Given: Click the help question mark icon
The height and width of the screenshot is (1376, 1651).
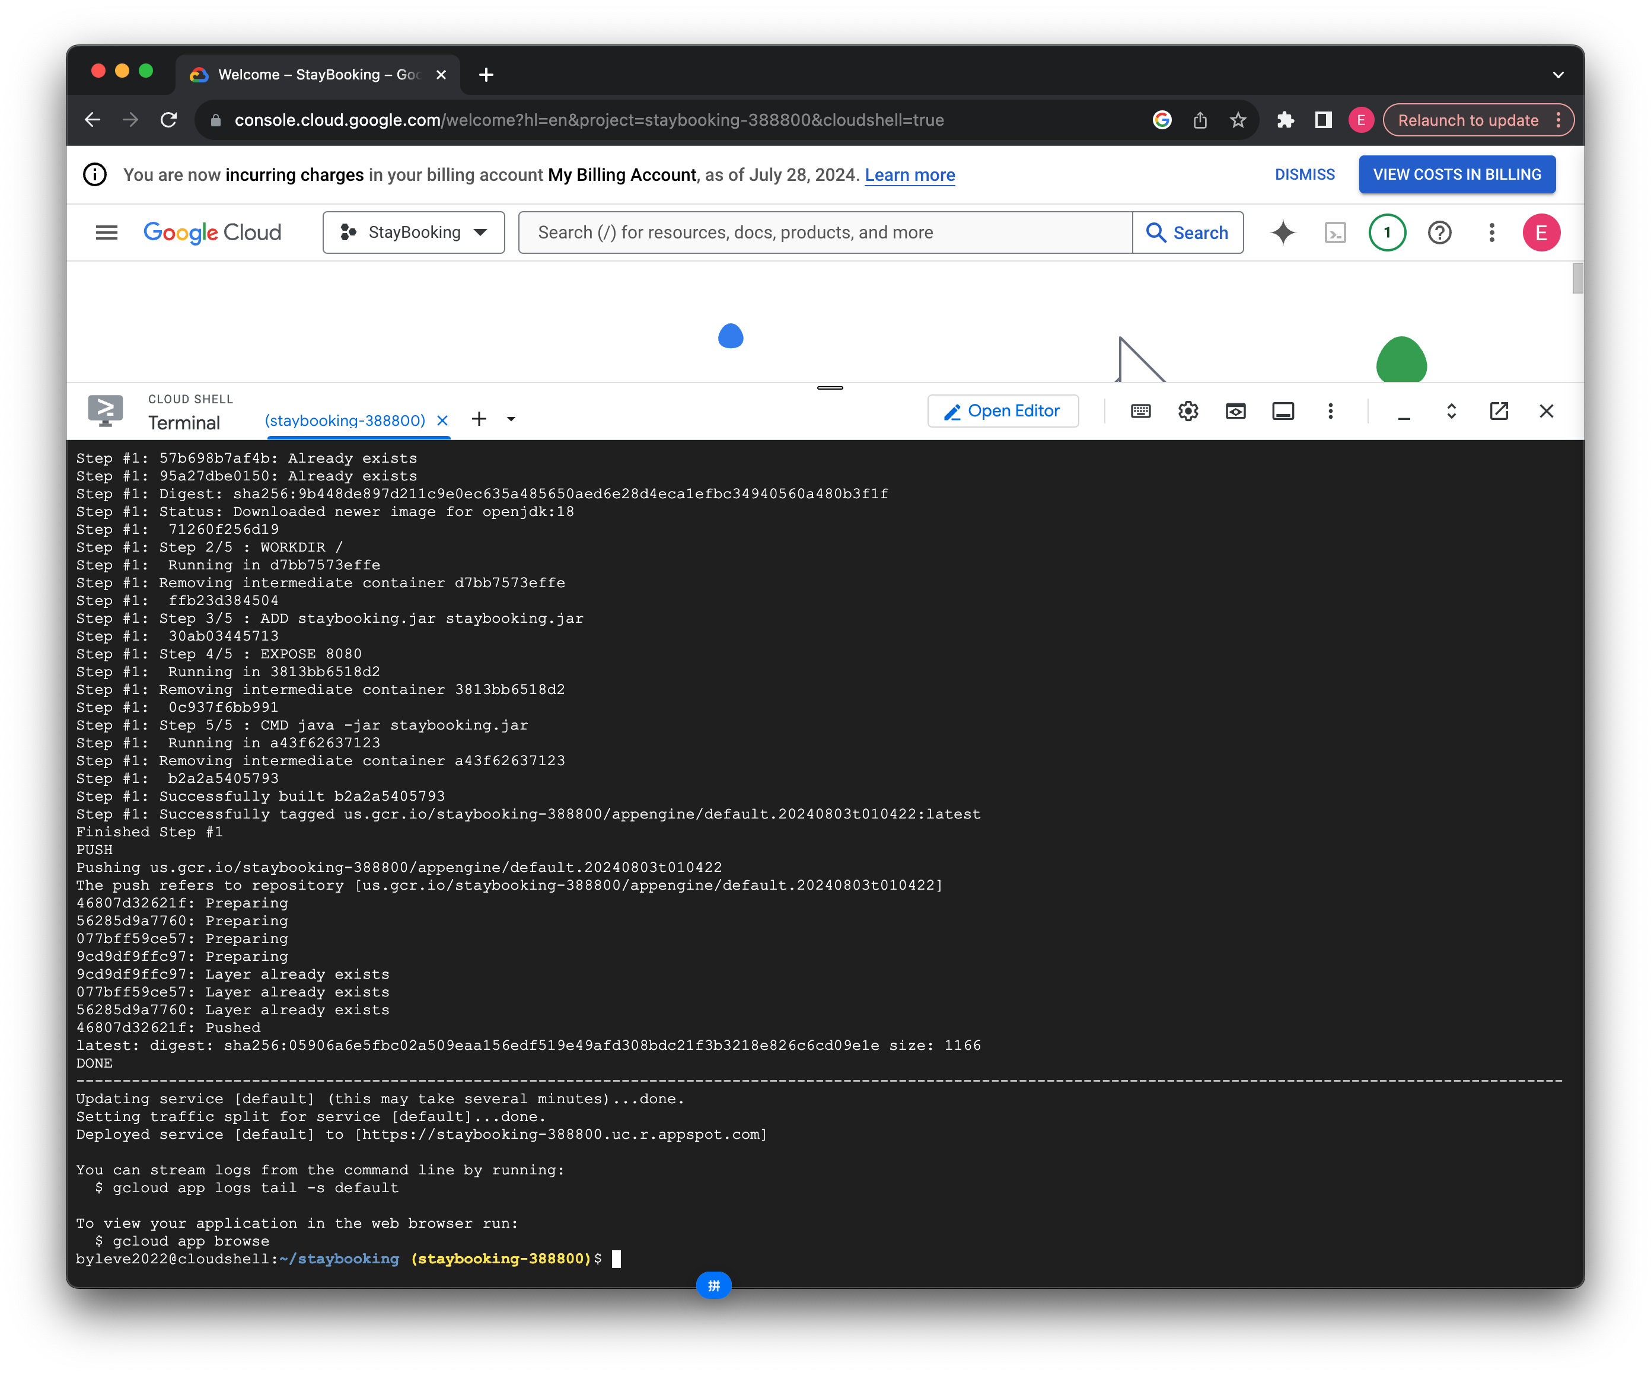Looking at the screenshot, I should 1439,232.
